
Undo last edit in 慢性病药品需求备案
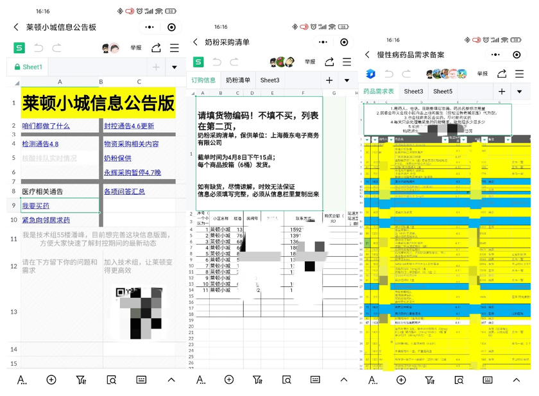point(389,74)
